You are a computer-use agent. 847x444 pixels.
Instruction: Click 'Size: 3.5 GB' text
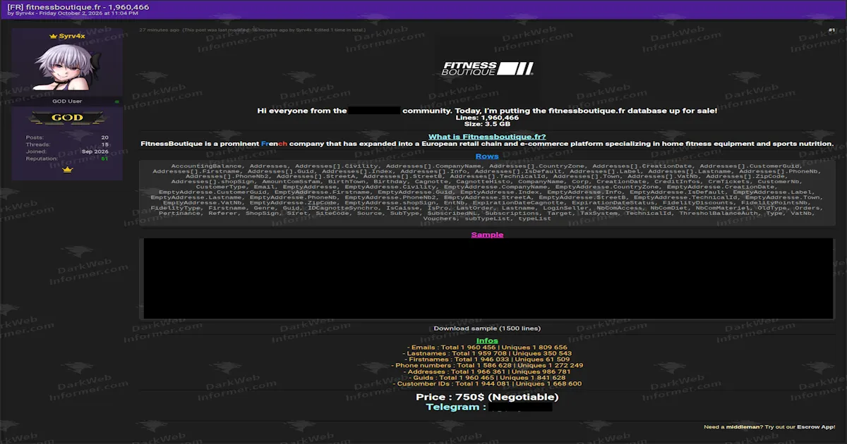pos(487,124)
